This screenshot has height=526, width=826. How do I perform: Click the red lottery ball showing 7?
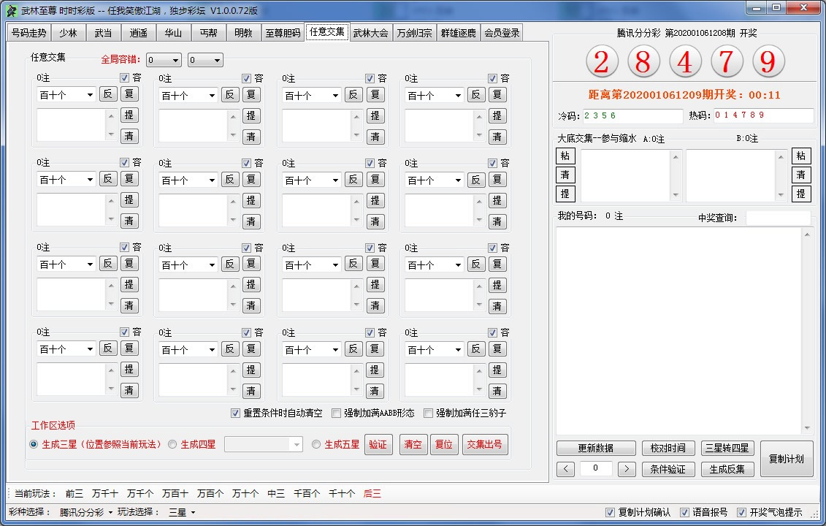(x=726, y=62)
